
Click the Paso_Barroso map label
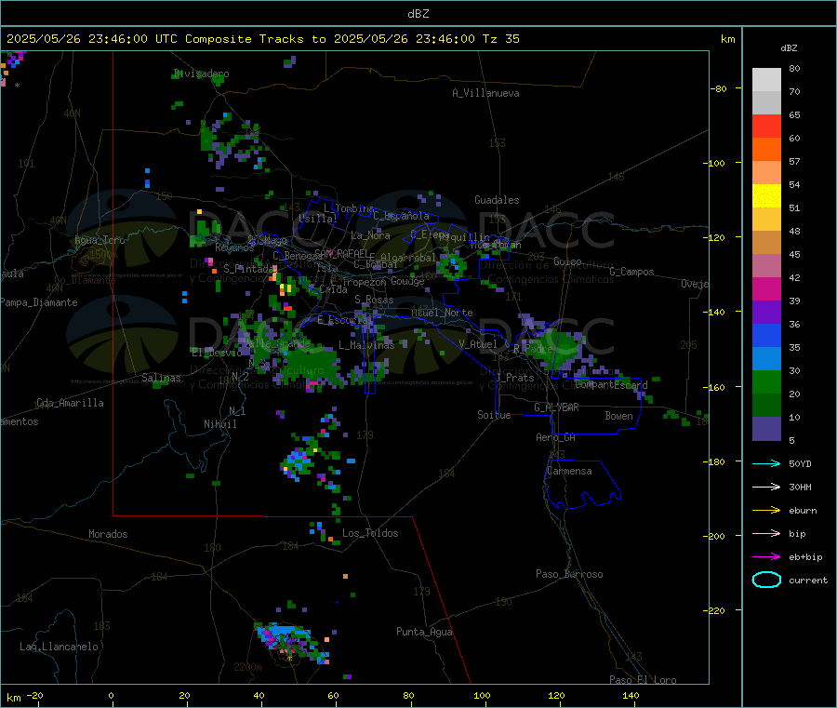569,574
